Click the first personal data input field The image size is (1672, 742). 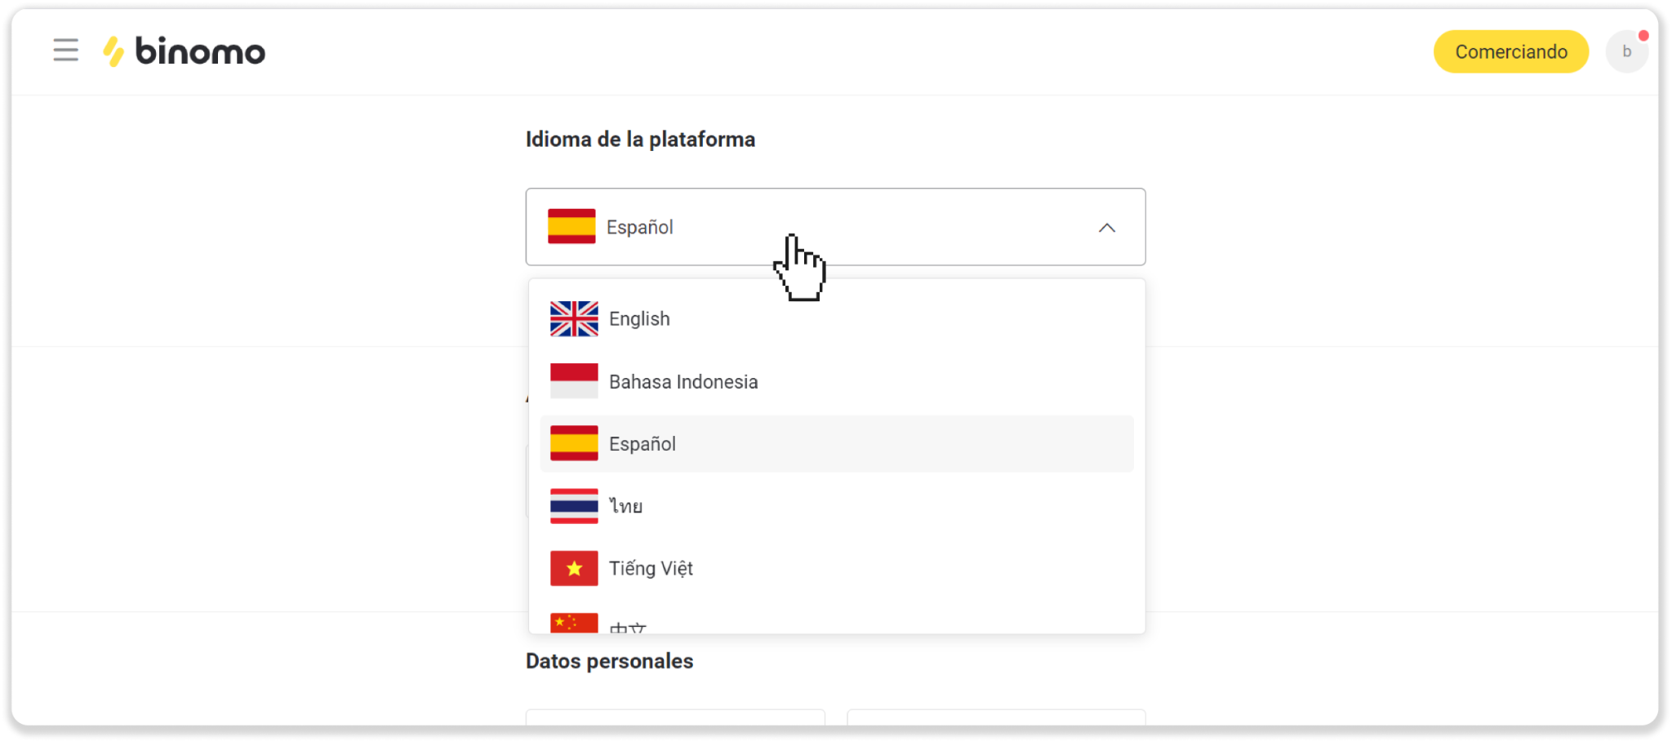[675, 717]
